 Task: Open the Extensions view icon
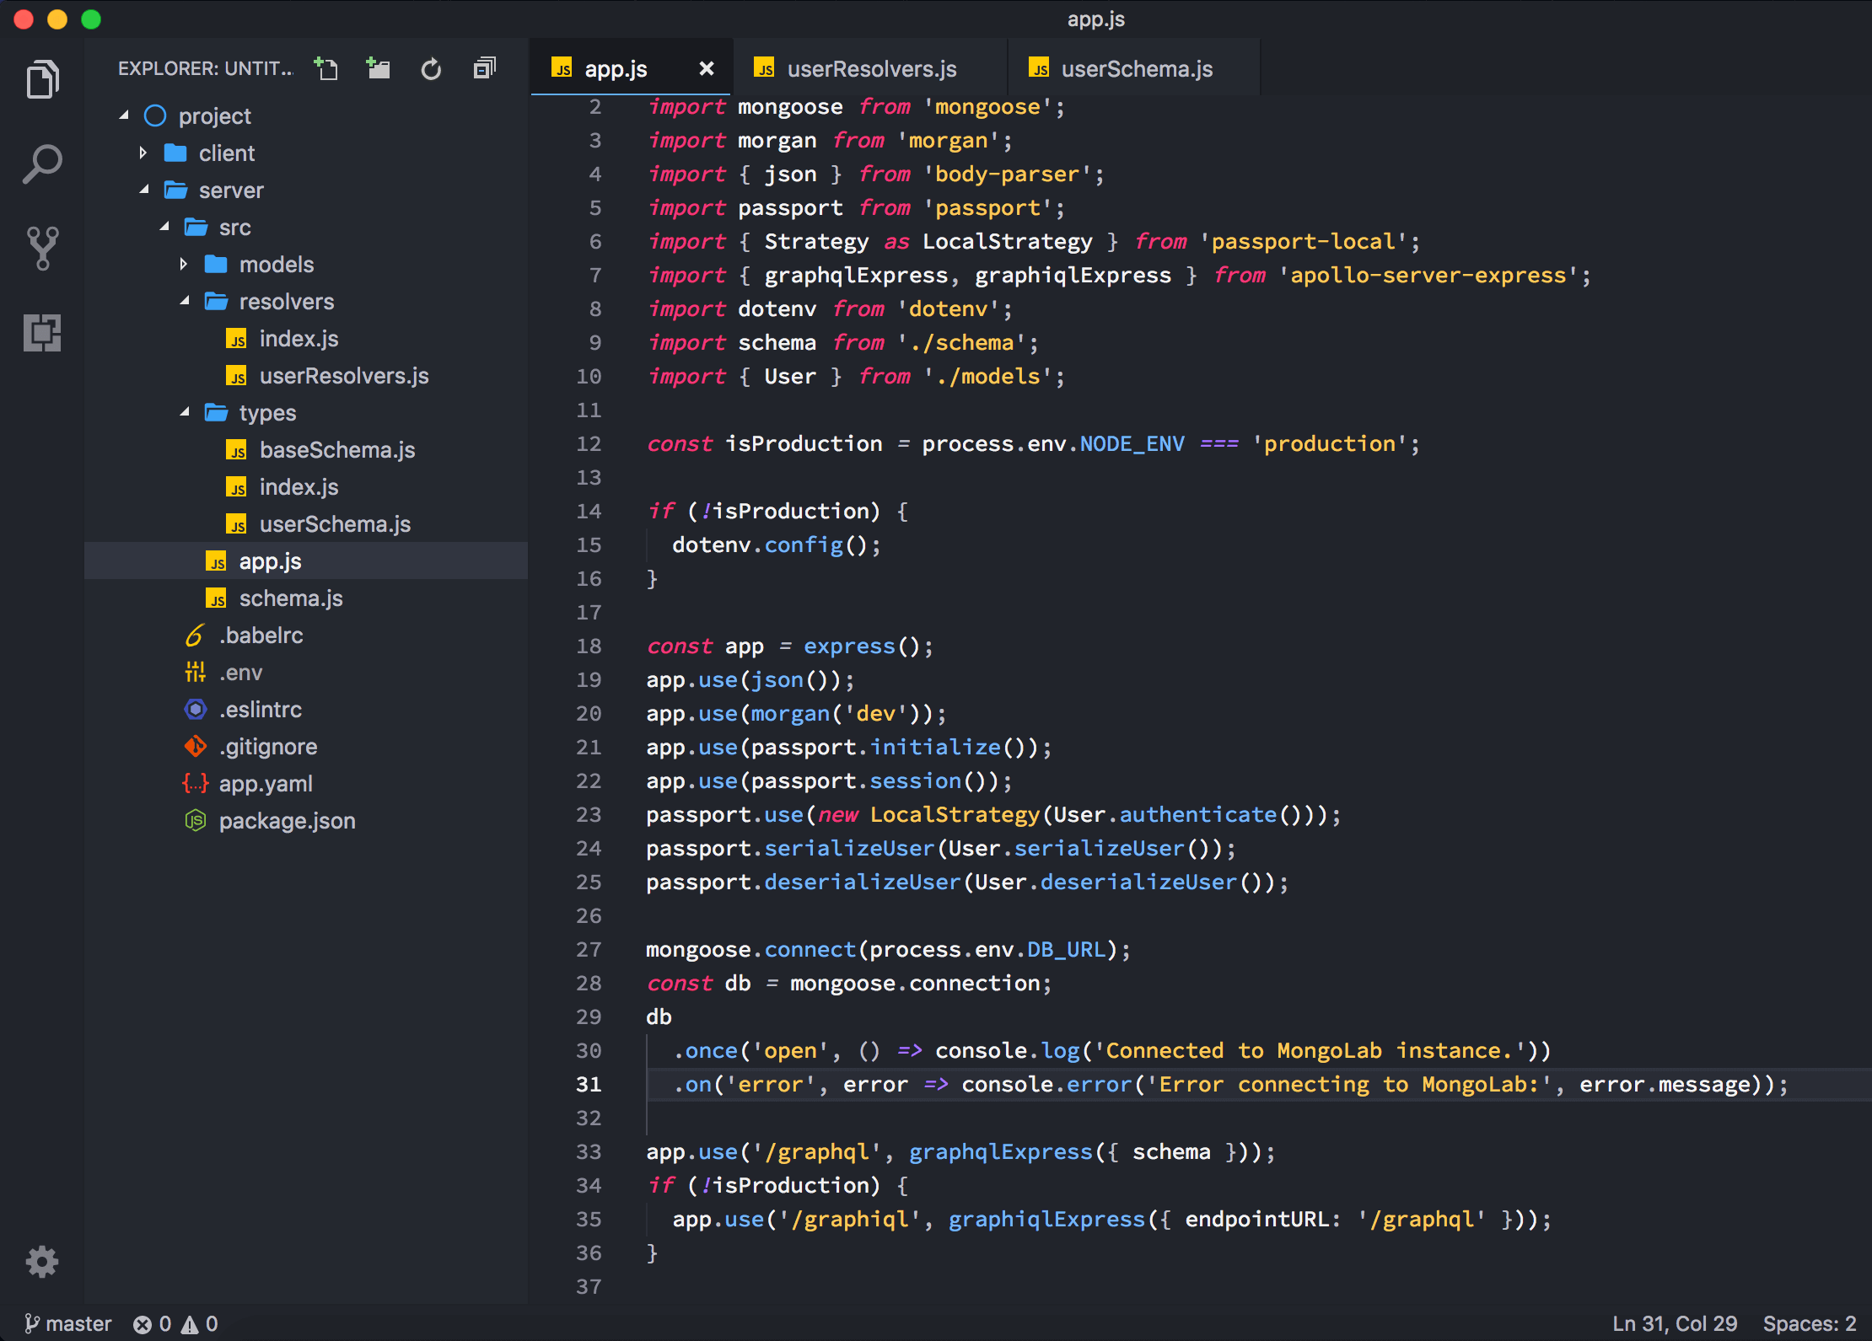click(42, 333)
